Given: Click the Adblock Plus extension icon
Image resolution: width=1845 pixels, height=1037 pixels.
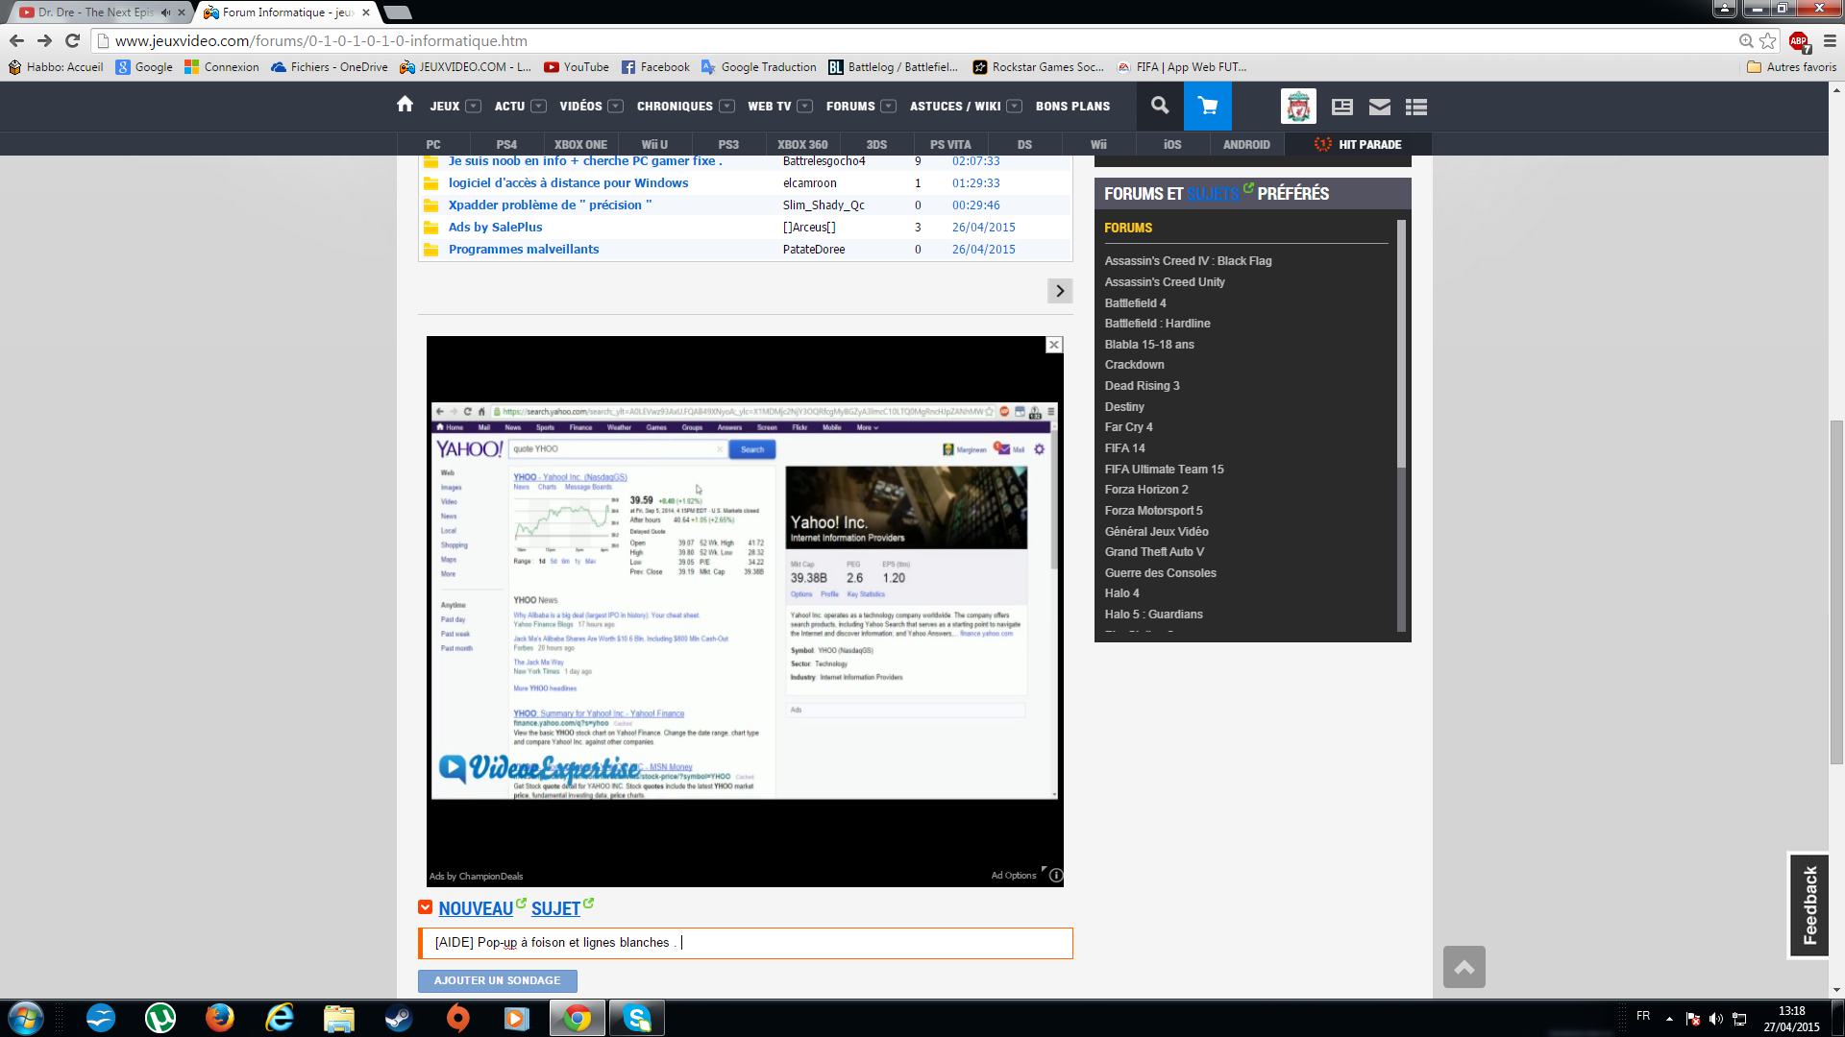Looking at the screenshot, I should [1799, 41].
